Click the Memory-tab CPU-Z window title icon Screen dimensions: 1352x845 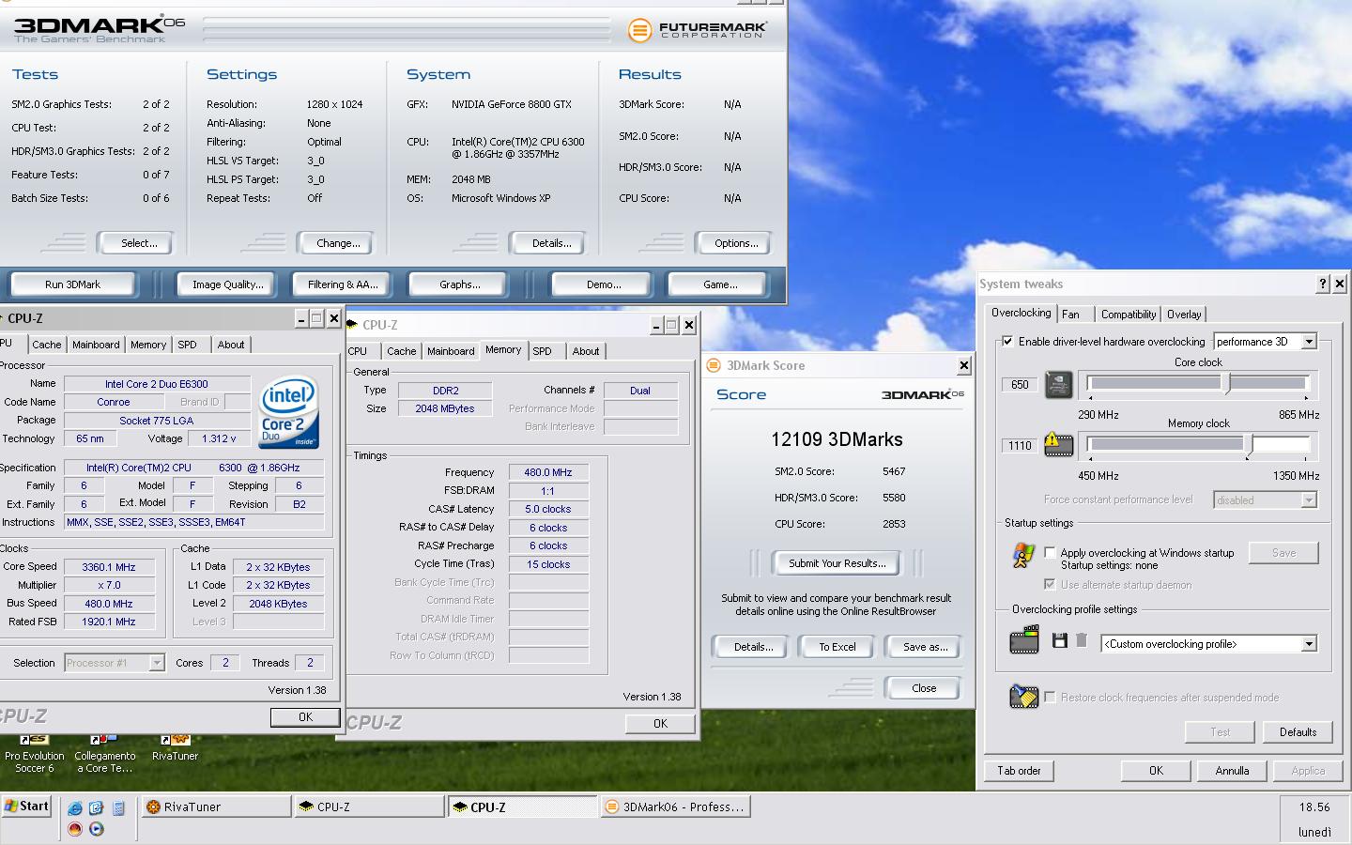[x=352, y=325]
